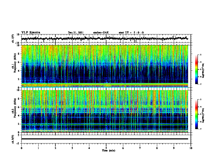Click the ch.3 flat black trace line
This screenshot has width=215, height=166.
coord(105,139)
